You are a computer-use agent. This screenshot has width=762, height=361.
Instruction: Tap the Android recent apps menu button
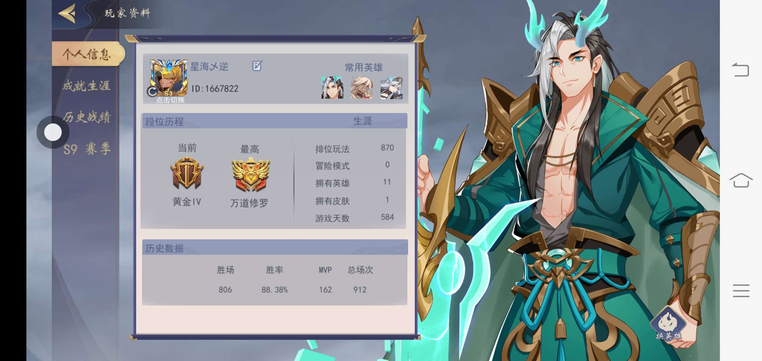coord(741,291)
